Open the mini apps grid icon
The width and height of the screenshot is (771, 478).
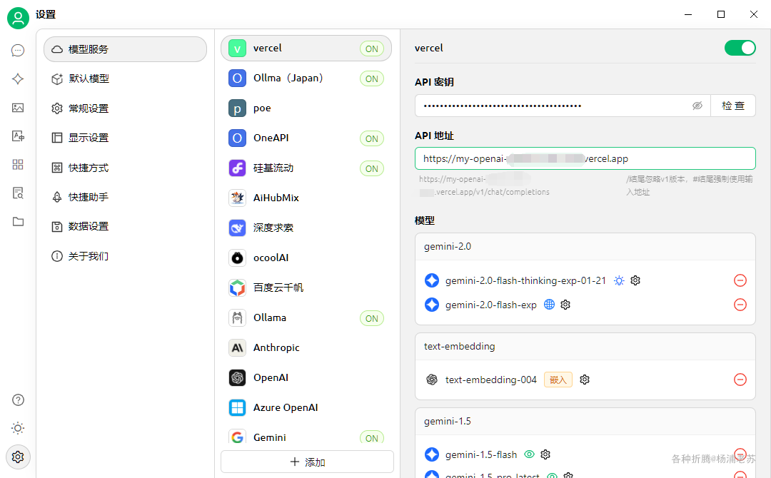tap(18, 165)
